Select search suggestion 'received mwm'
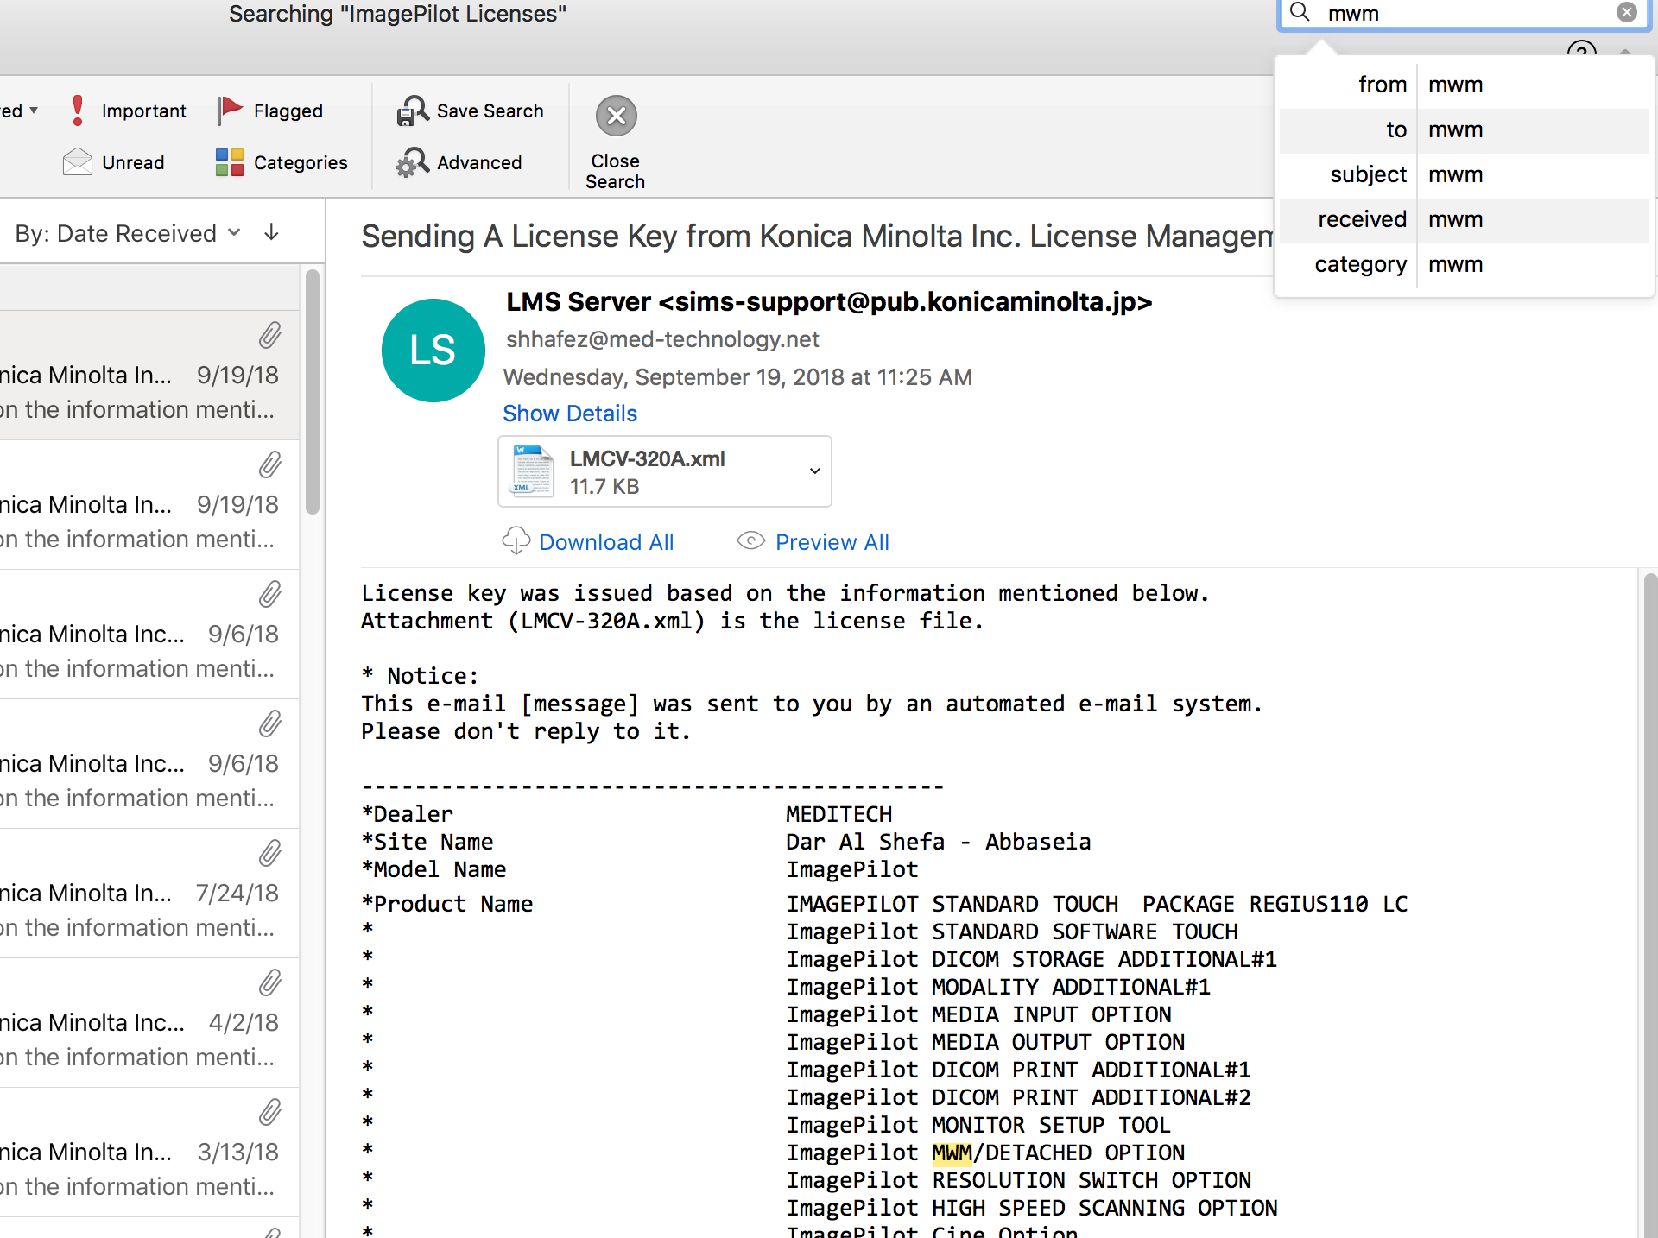The height and width of the screenshot is (1238, 1658). pos(1464,219)
